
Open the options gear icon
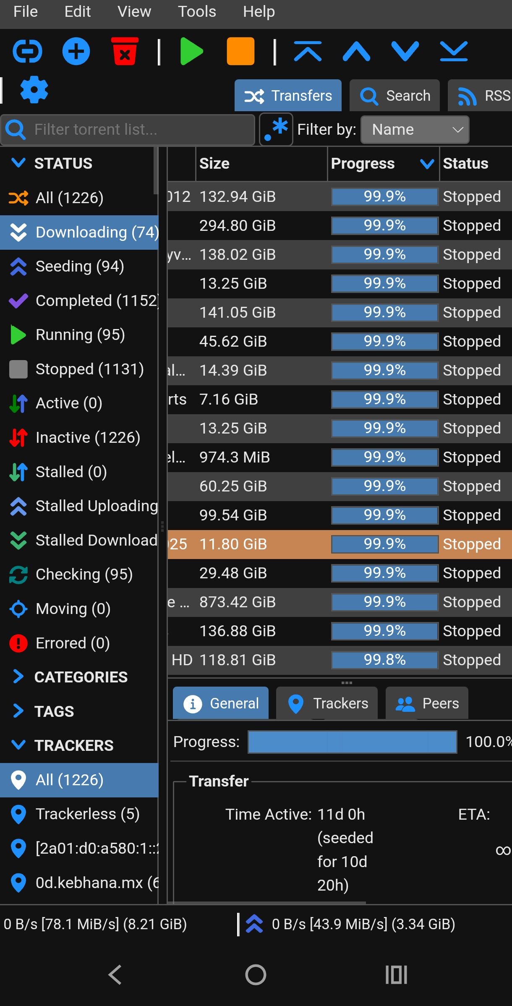pos(34,89)
